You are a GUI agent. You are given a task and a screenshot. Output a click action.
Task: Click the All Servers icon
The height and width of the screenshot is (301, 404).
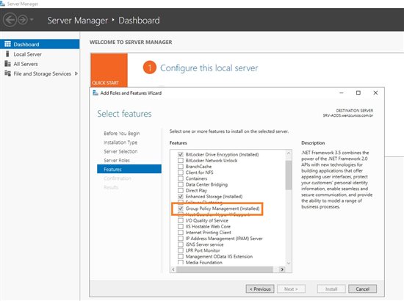(x=8, y=64)
